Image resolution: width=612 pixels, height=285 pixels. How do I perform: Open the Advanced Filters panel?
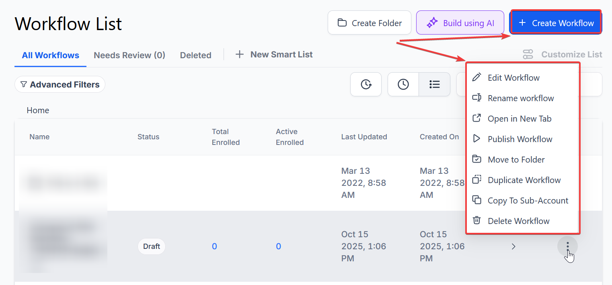click(60, 85)
